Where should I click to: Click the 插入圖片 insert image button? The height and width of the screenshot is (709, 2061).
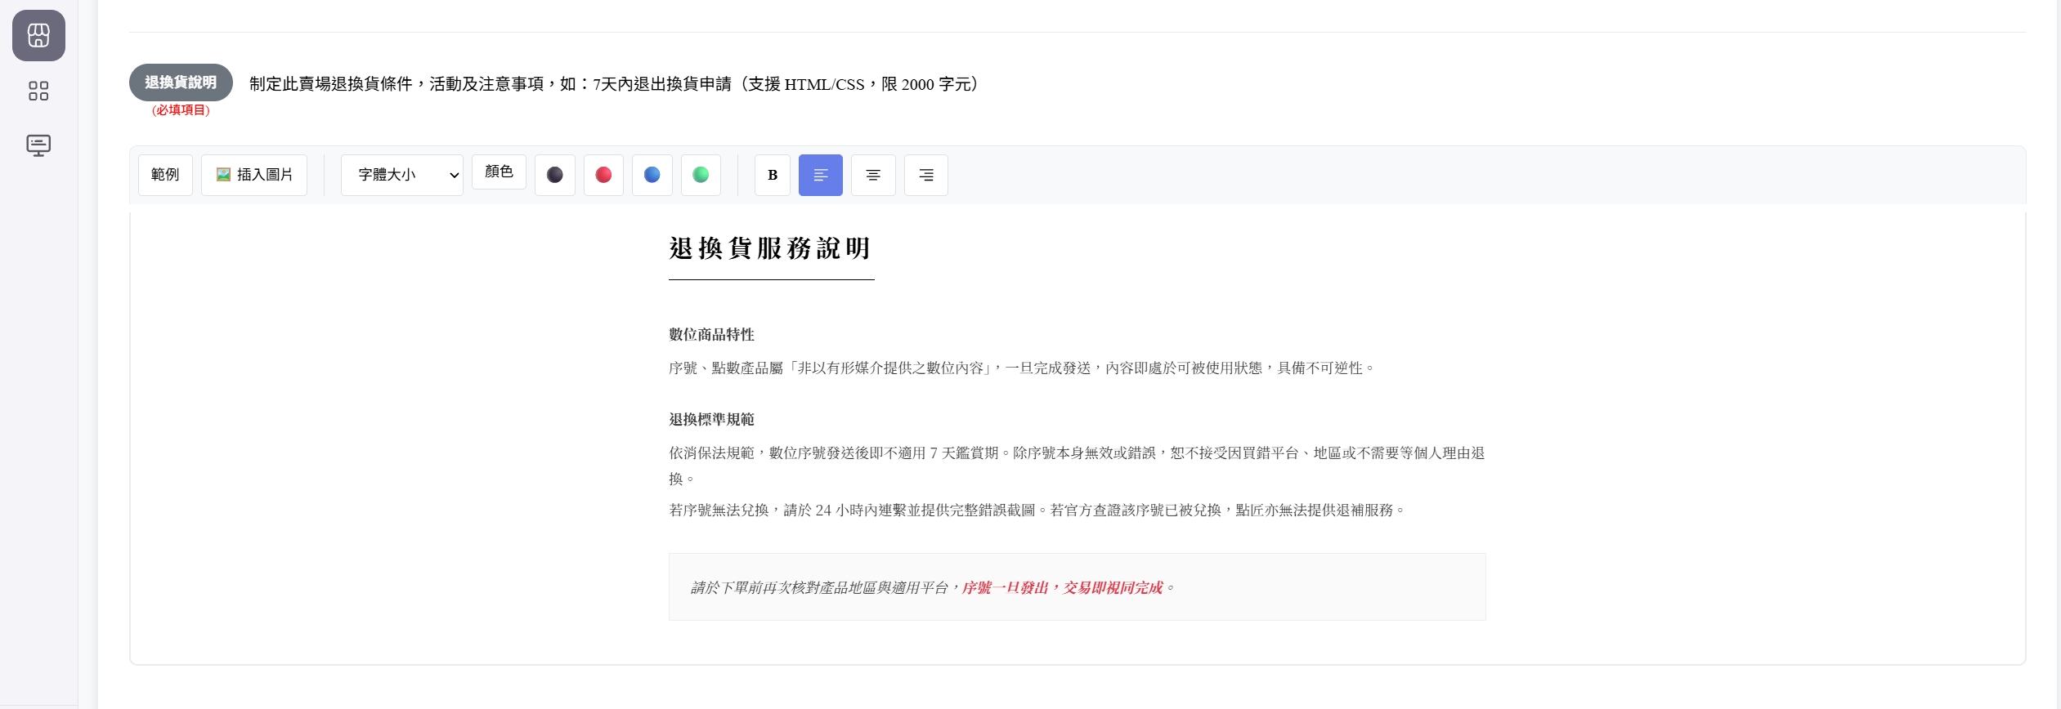click(254, 175)
